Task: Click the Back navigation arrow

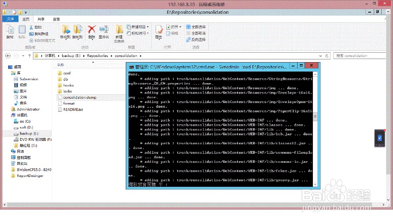Action: (x=8, y=56)
